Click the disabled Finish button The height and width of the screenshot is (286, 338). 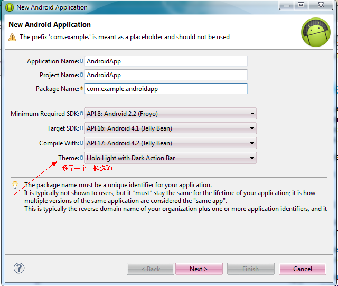[250, 269]
